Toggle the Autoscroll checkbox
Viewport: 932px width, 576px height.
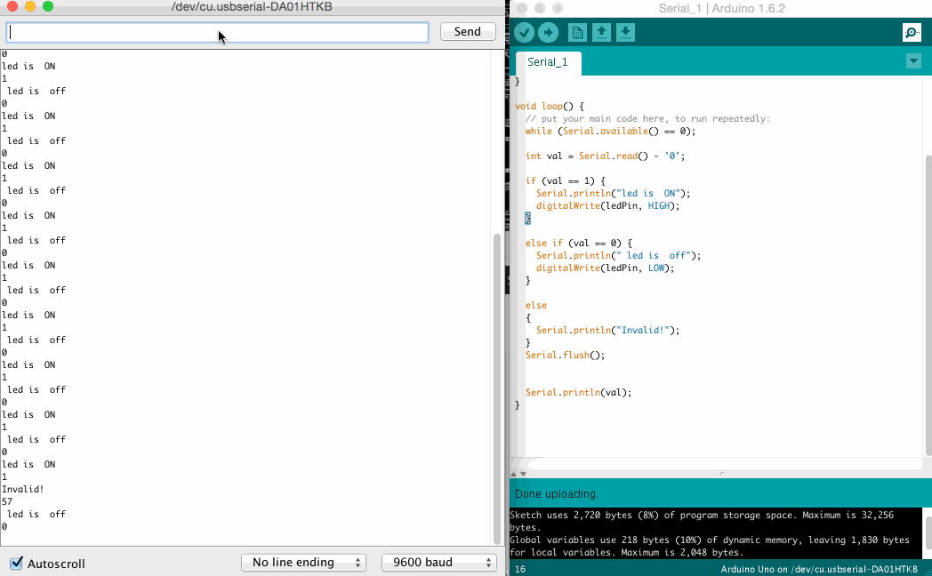16,563
